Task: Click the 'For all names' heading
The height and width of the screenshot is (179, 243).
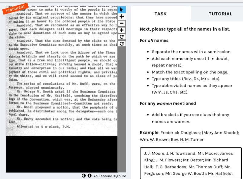Action: coord(154,41)
